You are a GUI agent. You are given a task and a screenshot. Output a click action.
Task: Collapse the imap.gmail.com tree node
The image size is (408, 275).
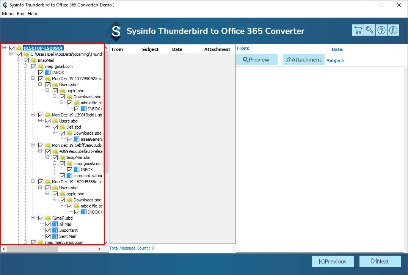(26, 66)
